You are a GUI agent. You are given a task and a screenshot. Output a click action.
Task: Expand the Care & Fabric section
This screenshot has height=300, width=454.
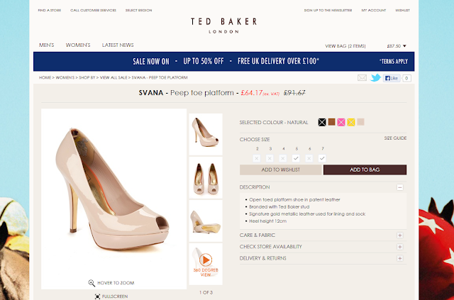(400, 235)
